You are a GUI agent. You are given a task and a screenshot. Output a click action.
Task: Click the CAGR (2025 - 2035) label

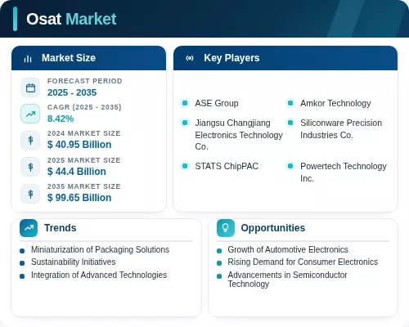tap(84, 107)
